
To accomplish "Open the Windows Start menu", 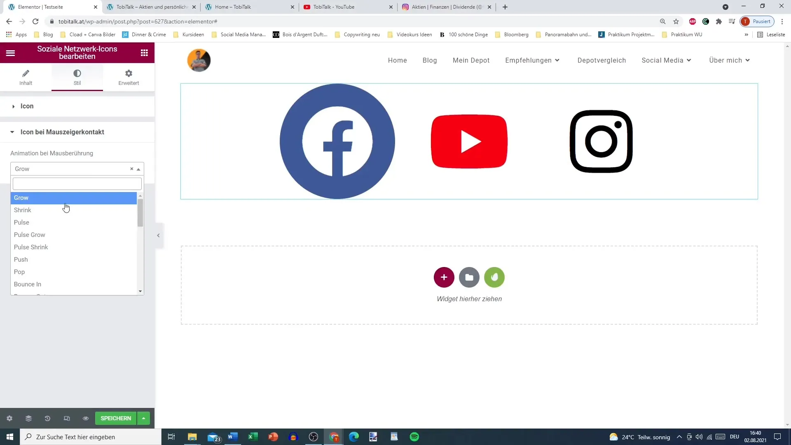I will click(x=10, y=437).
